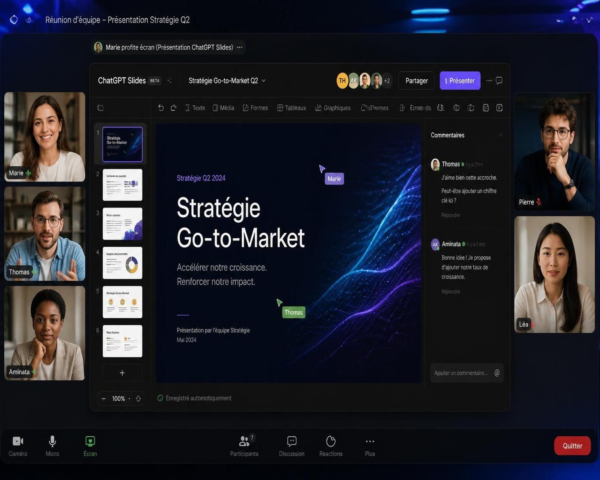The image size is (600, 480).
Task: Select slide 3 Notre solution thumbnail
Action: click(x=122, y=224)
